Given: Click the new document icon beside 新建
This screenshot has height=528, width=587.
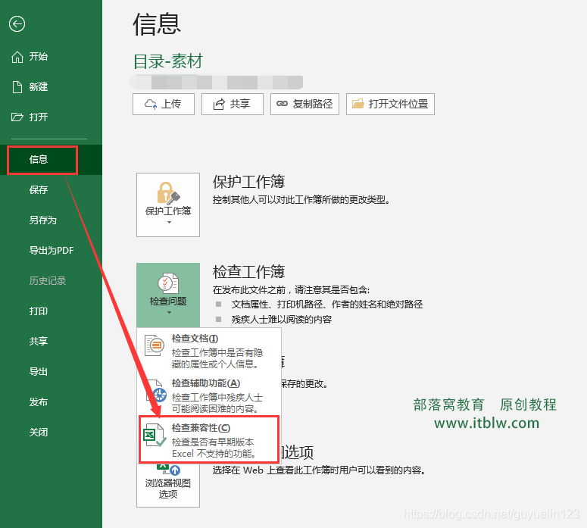Looking at the screenshot, I should click(x=17, y=87).
